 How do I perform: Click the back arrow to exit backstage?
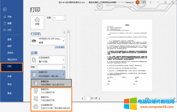point(5,10)
